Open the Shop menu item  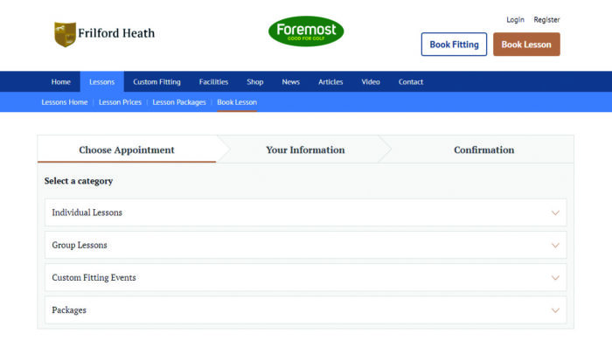pos(255,82)
